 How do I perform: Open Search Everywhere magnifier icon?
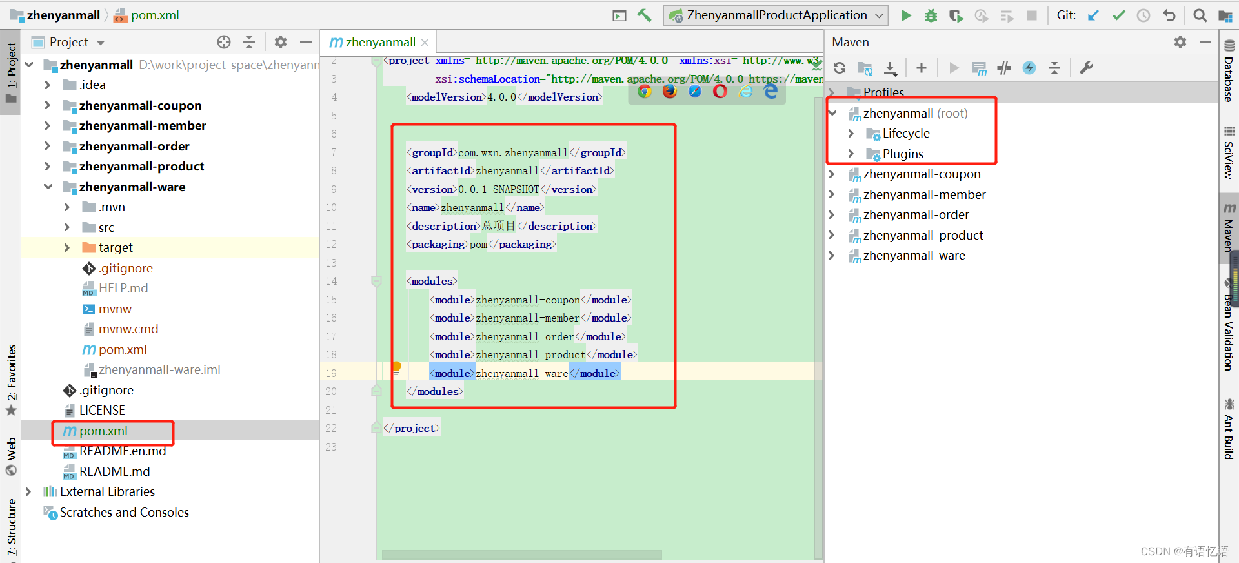pos(1200,15)
